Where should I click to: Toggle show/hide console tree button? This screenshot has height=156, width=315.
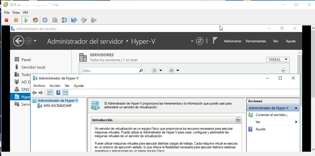[x=50, y=93]
